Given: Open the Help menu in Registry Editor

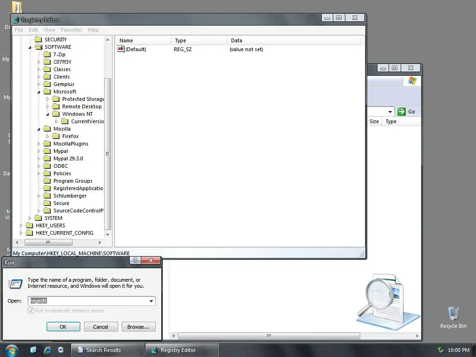Looking at the screenshot, I should [93, 30].
